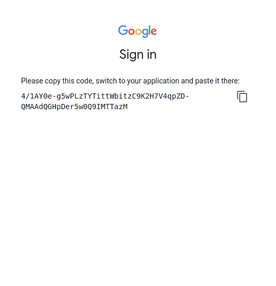
Task: Click the green letter l in the Google logo
Action: (149, 30)
